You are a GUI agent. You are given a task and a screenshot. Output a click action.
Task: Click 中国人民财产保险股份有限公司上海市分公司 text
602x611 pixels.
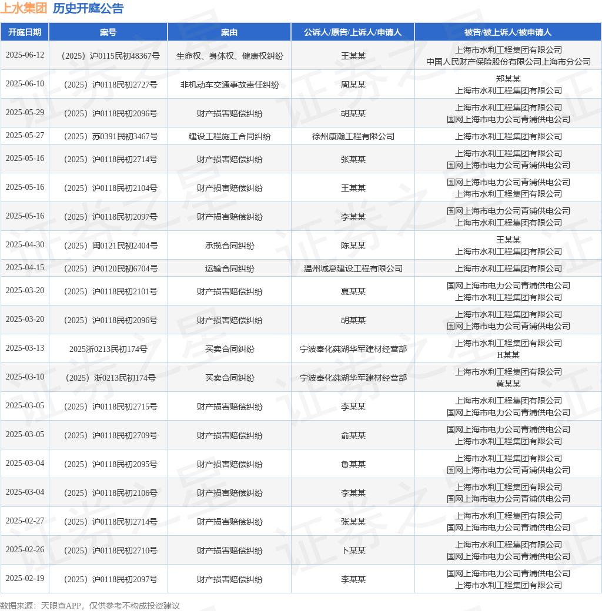coord(509,62)
